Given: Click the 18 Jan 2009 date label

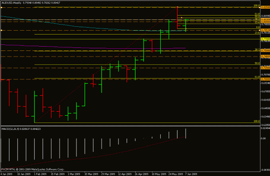Looking at the screenshot, I should (x=24, y=174).
